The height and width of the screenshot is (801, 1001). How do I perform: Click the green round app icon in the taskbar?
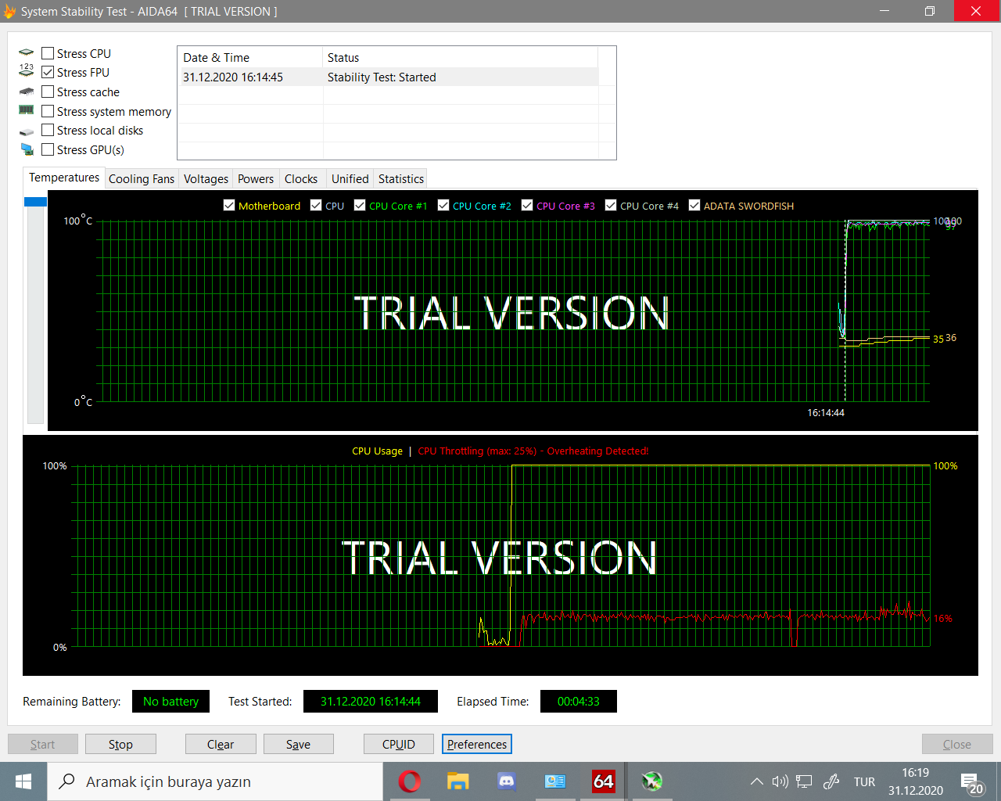pos(652,781)
